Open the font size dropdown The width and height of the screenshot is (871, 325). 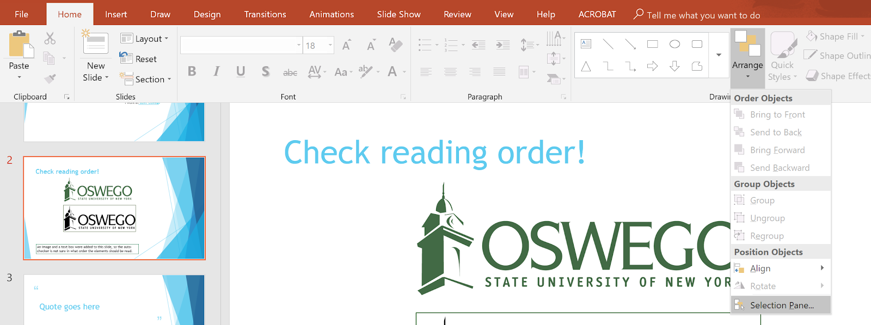point(330,45)
